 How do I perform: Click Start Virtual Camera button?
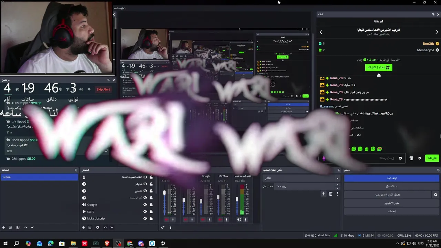[388, 195]
